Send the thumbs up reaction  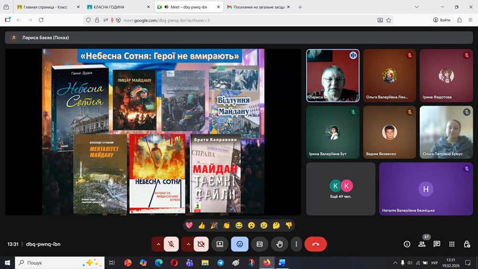pos(202,225)
